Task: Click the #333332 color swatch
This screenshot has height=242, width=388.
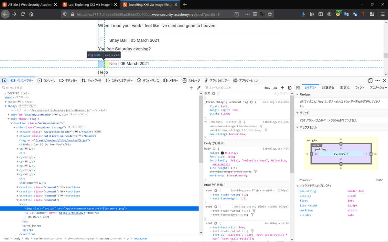Action: tap(222, 153)
